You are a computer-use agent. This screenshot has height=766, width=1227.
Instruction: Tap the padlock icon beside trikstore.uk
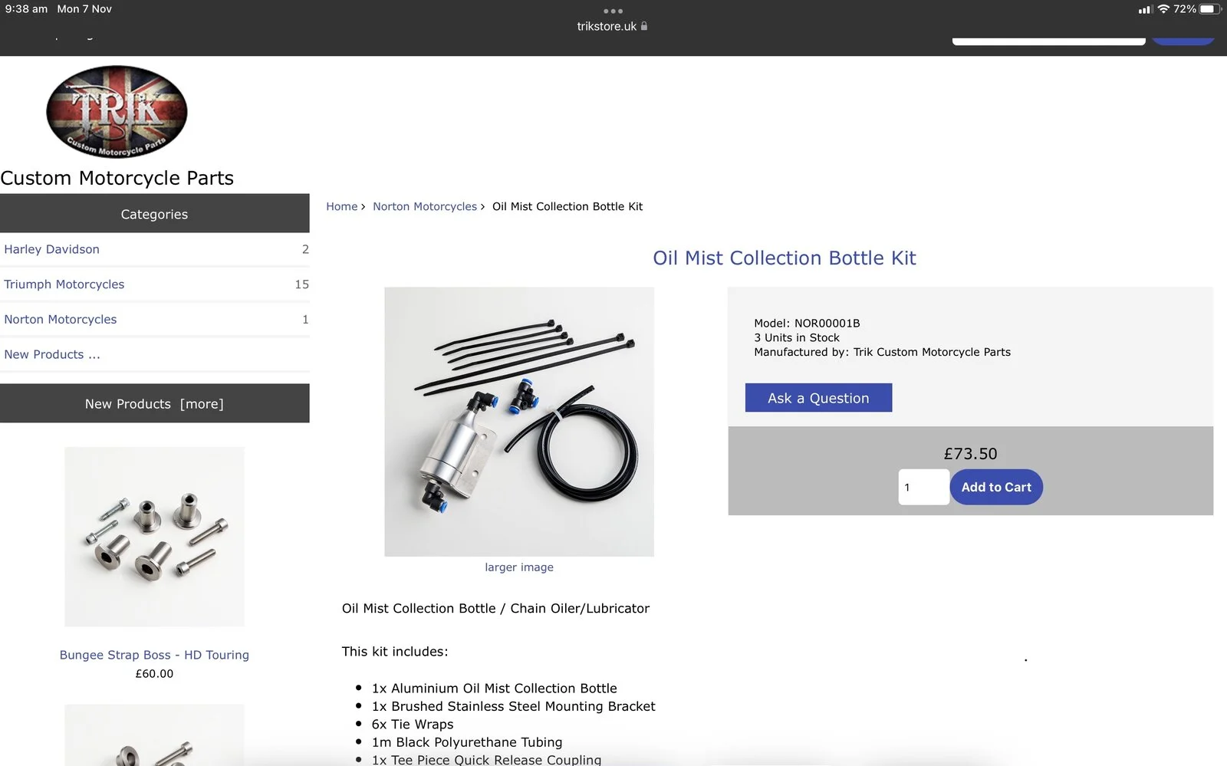click(644, 26)
